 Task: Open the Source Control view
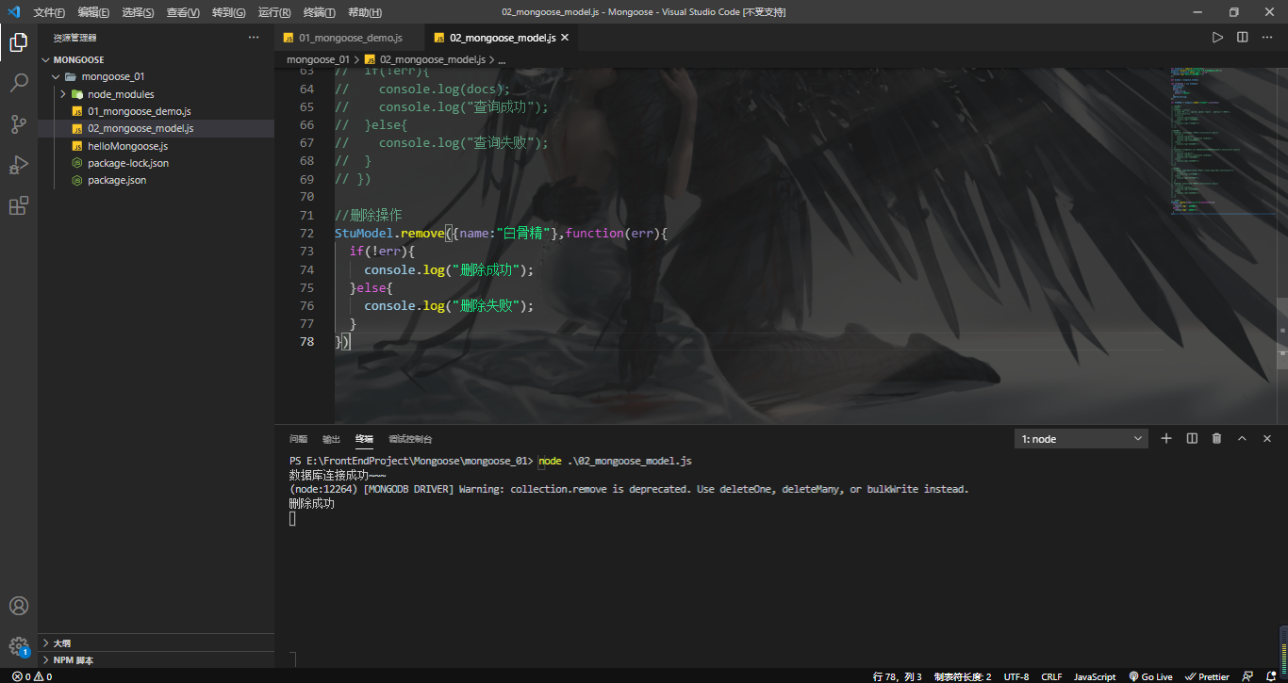(18, 124)
